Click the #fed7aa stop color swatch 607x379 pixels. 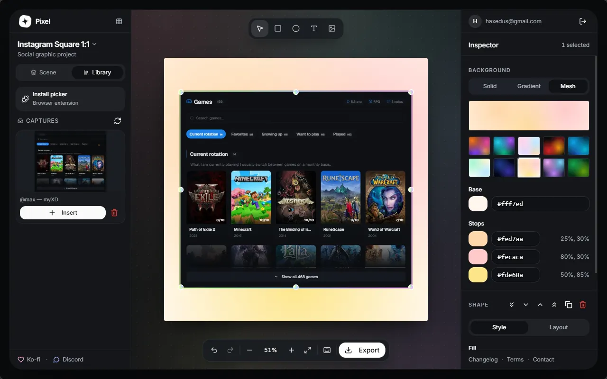478,239
